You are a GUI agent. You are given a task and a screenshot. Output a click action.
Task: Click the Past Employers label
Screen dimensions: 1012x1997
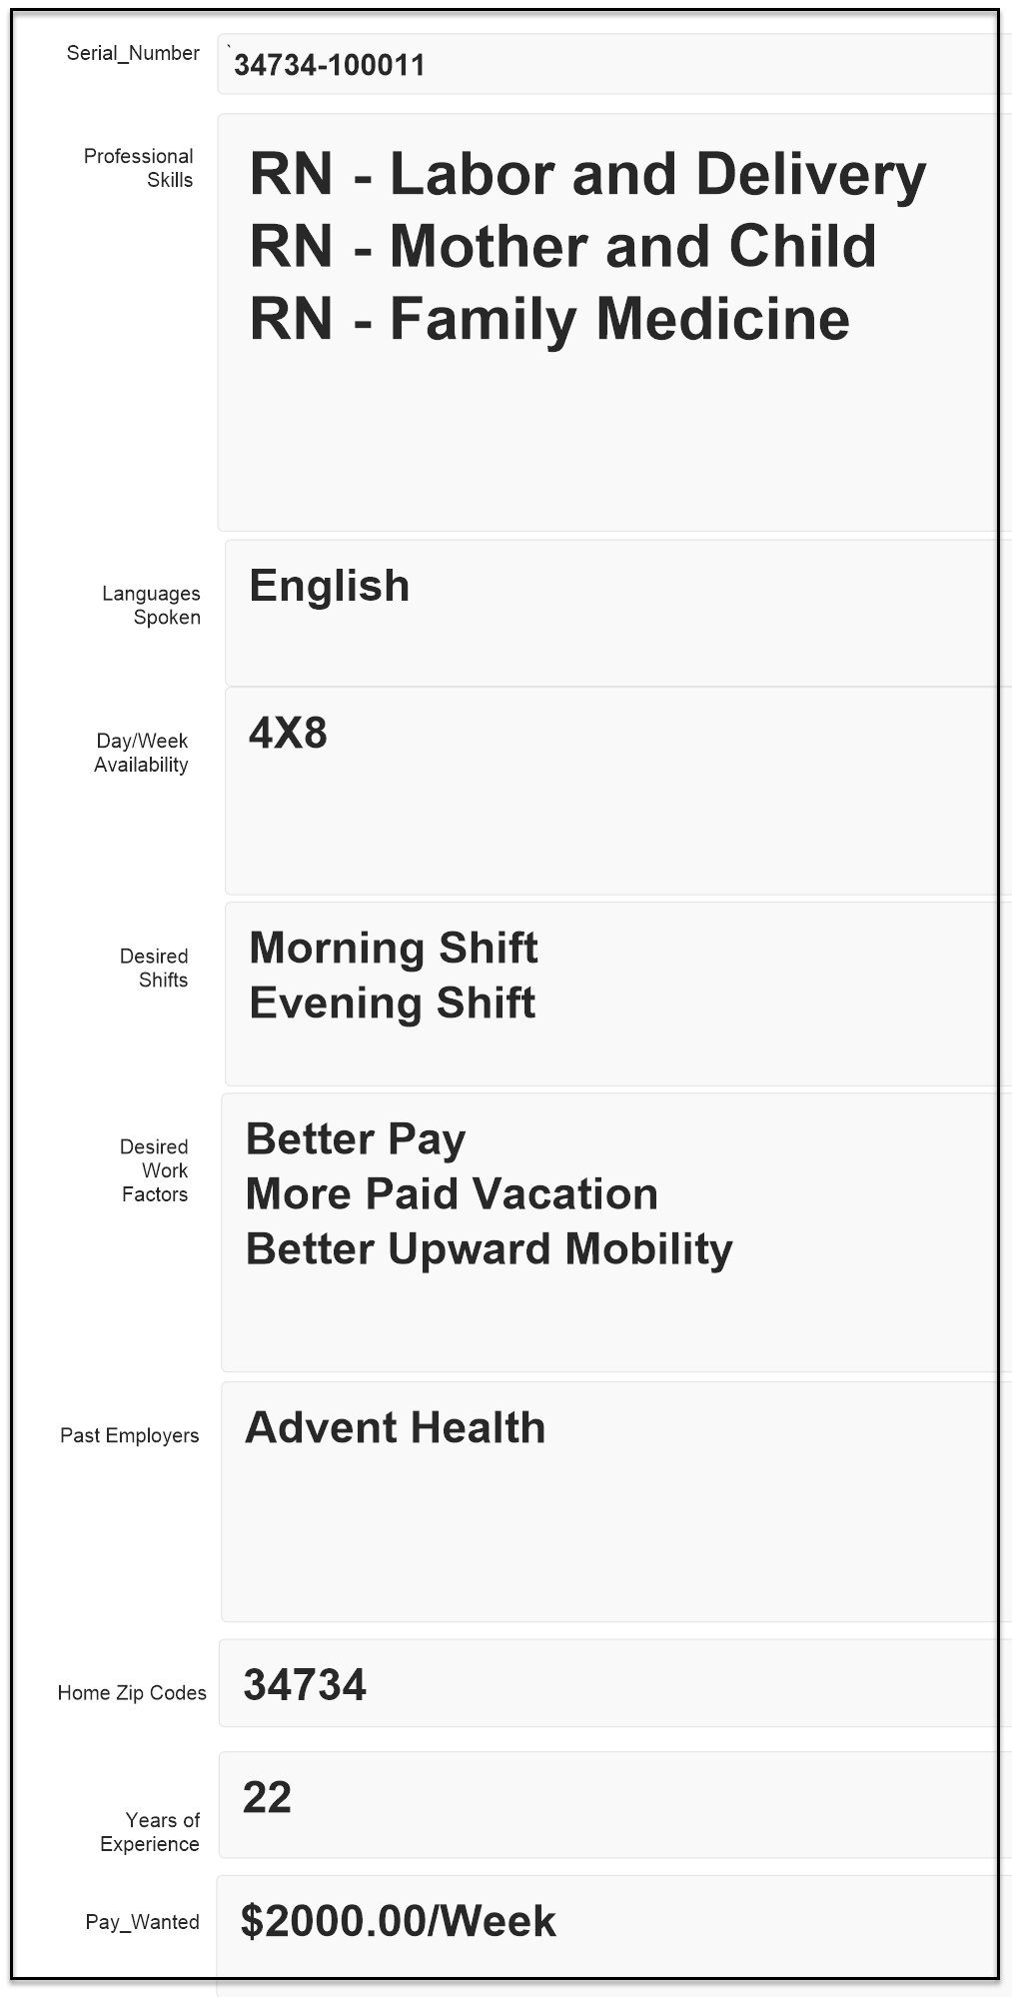[x=129, y=1435]
